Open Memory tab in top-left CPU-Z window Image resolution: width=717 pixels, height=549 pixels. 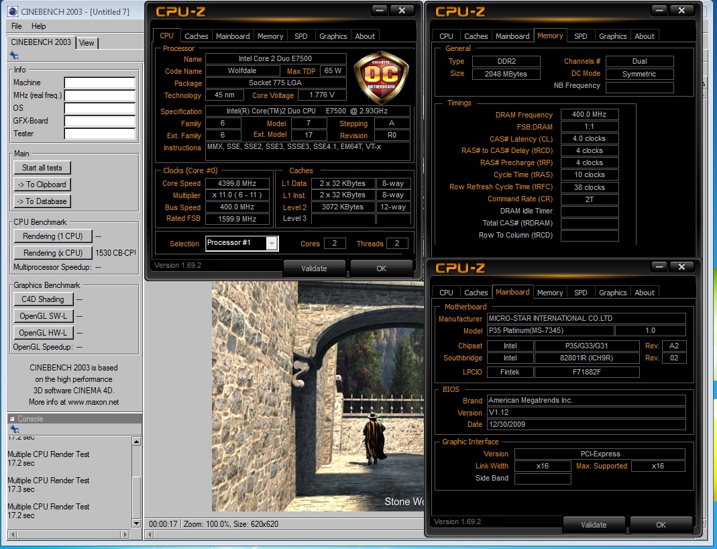[270, 36]
